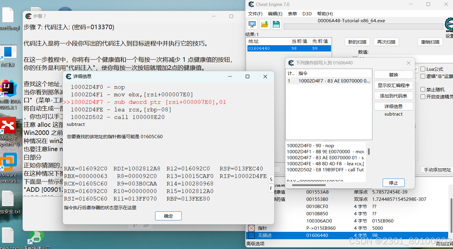Maximize the 详细信息 dialog window

[x=247, y=76]
